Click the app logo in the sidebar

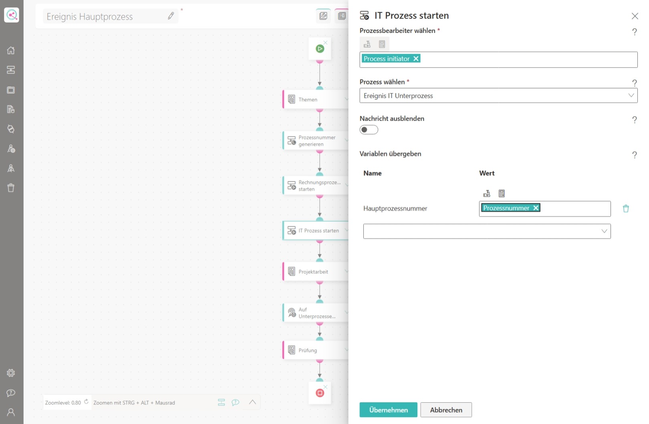pos(12,15)
